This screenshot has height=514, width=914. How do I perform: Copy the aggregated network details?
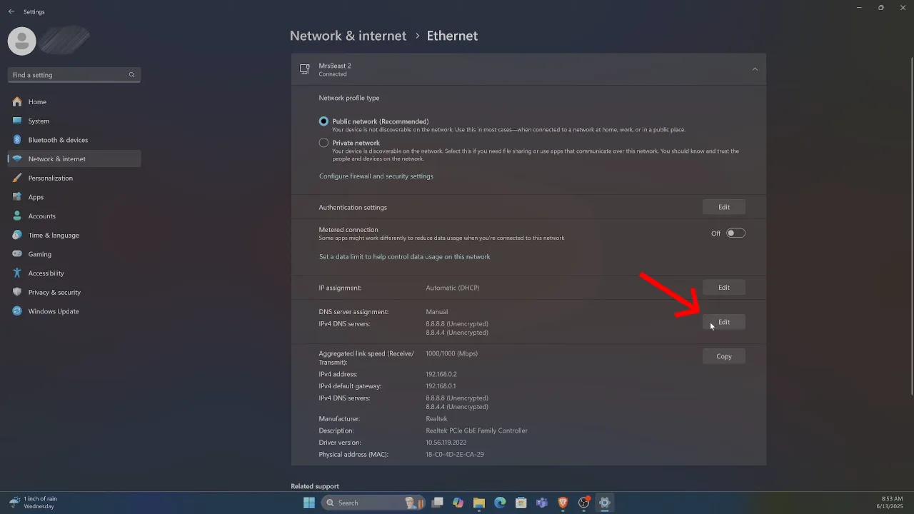pyautogui.click(x=723, y=356)
